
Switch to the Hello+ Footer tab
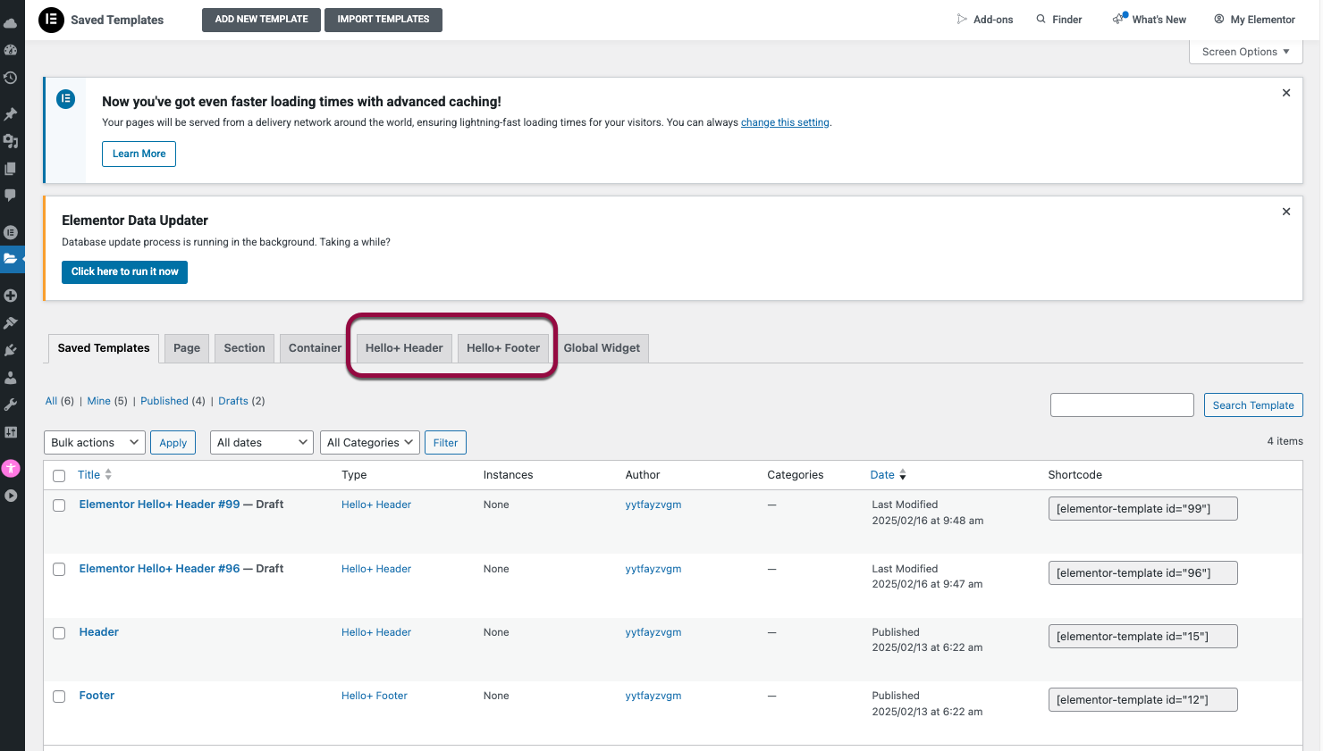(x=503, y=348)
